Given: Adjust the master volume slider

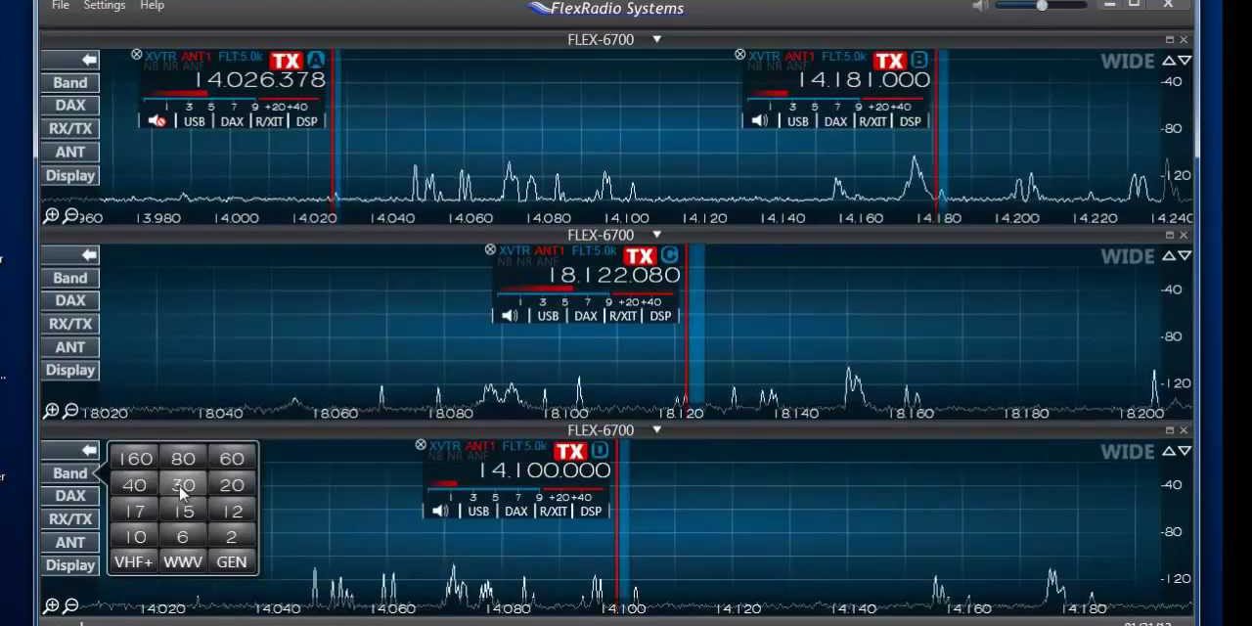Looking at the screenshot, I should point(1043,6).
